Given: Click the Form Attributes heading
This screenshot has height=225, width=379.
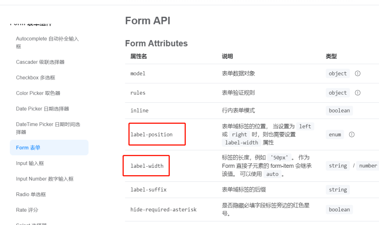Looking at the screenshot, I should [x=157, y=44].
